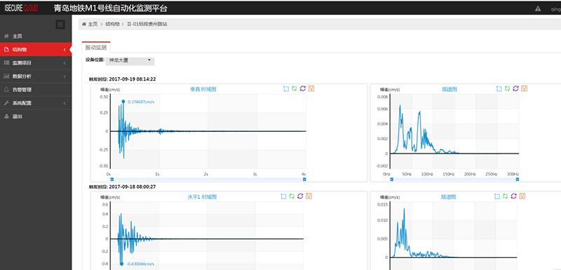The image size is (561, 270).
Task: Click the orange save-image icon on 垂直时域图 chart
Action: (x=311, y=88)
